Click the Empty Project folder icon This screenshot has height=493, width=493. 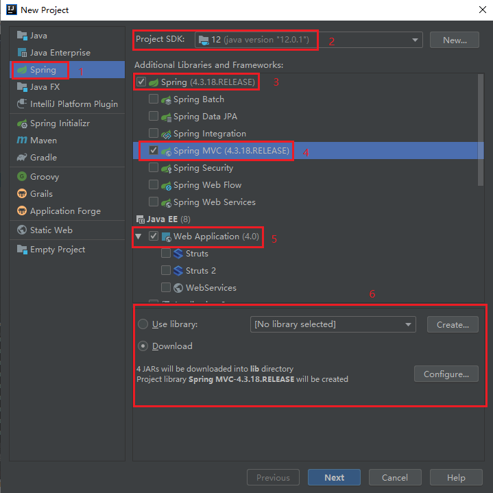click(x=22, y=250)
